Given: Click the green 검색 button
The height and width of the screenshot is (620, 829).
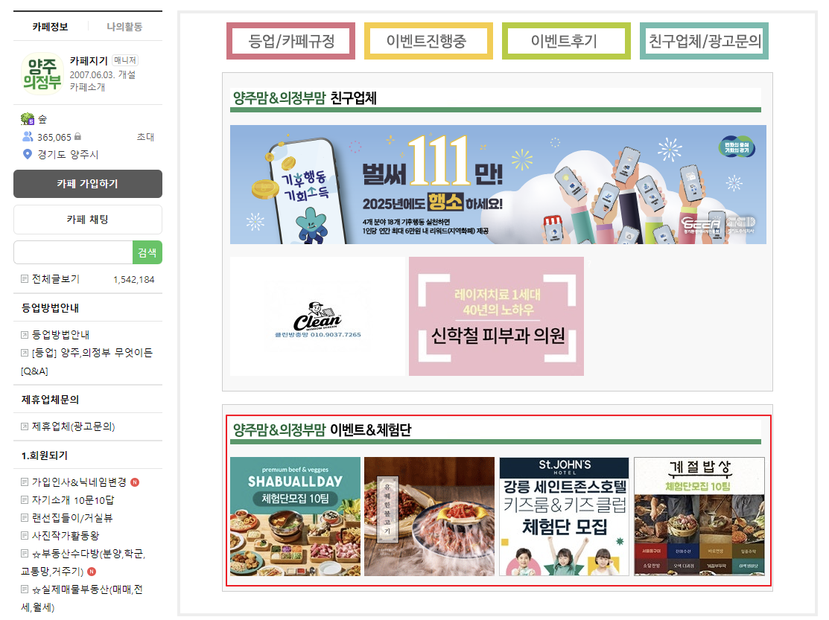Looking at the screenshot, I should tap(147, 252).
